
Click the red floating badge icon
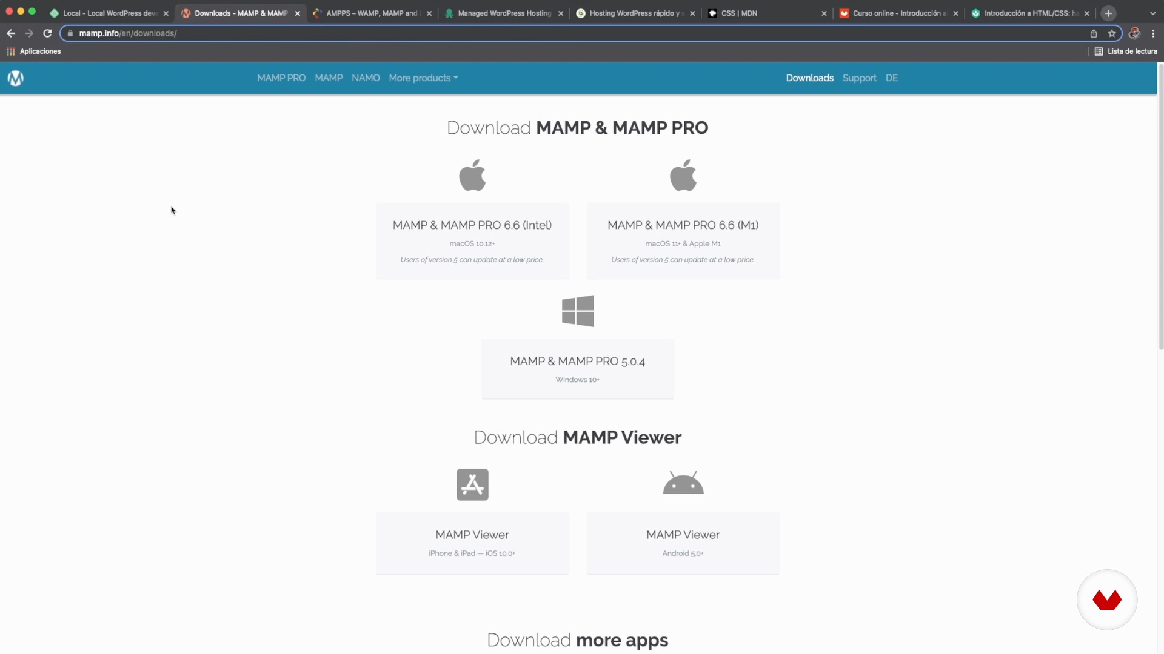(1106, 599)
